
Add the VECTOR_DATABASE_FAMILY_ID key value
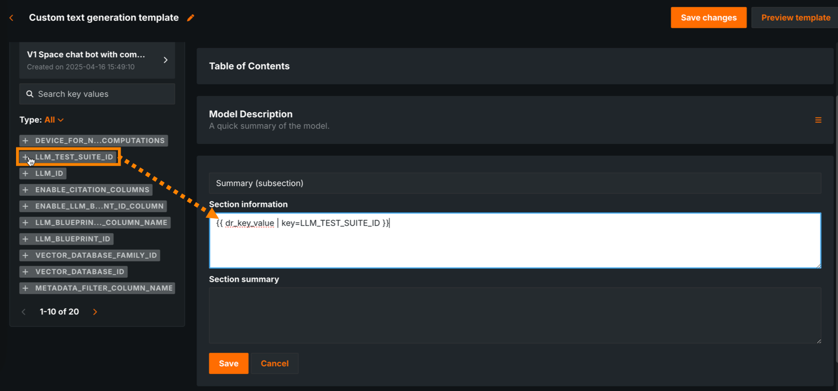pyautogui.click(x=25, y=255)
